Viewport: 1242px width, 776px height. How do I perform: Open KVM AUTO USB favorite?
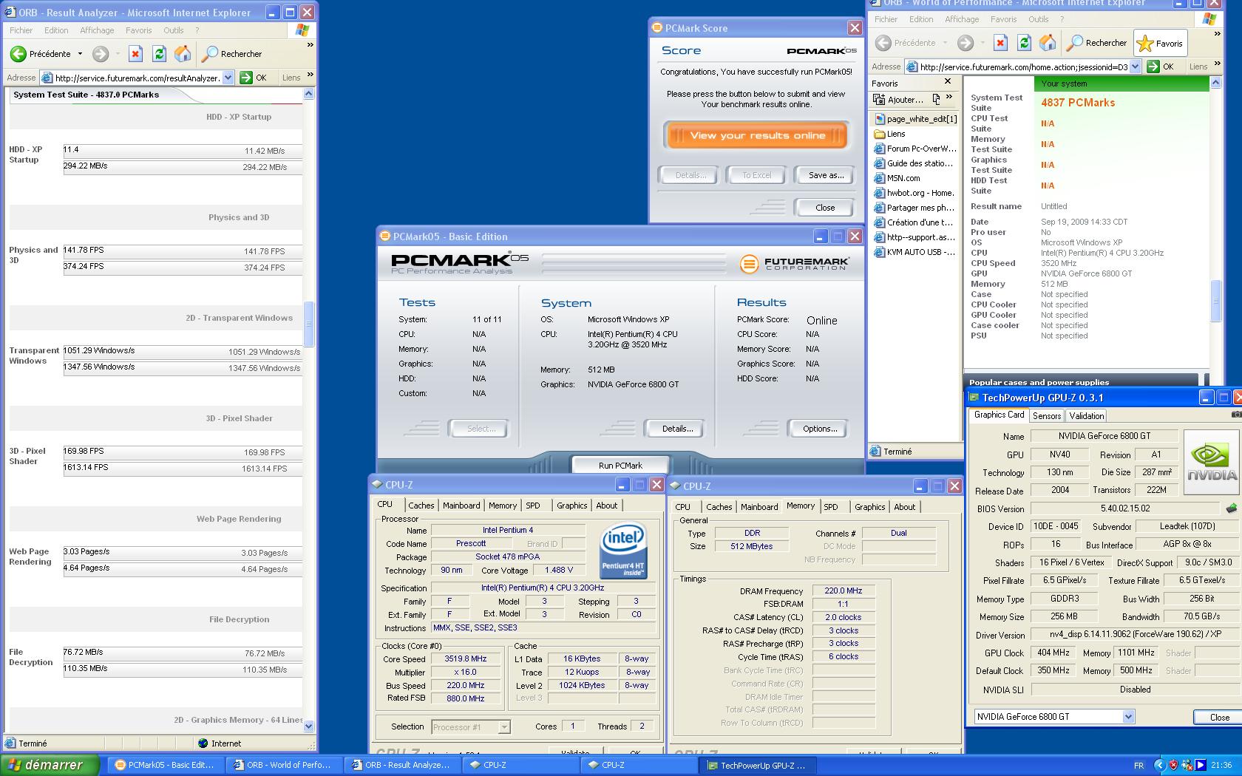tap(915, 252)
